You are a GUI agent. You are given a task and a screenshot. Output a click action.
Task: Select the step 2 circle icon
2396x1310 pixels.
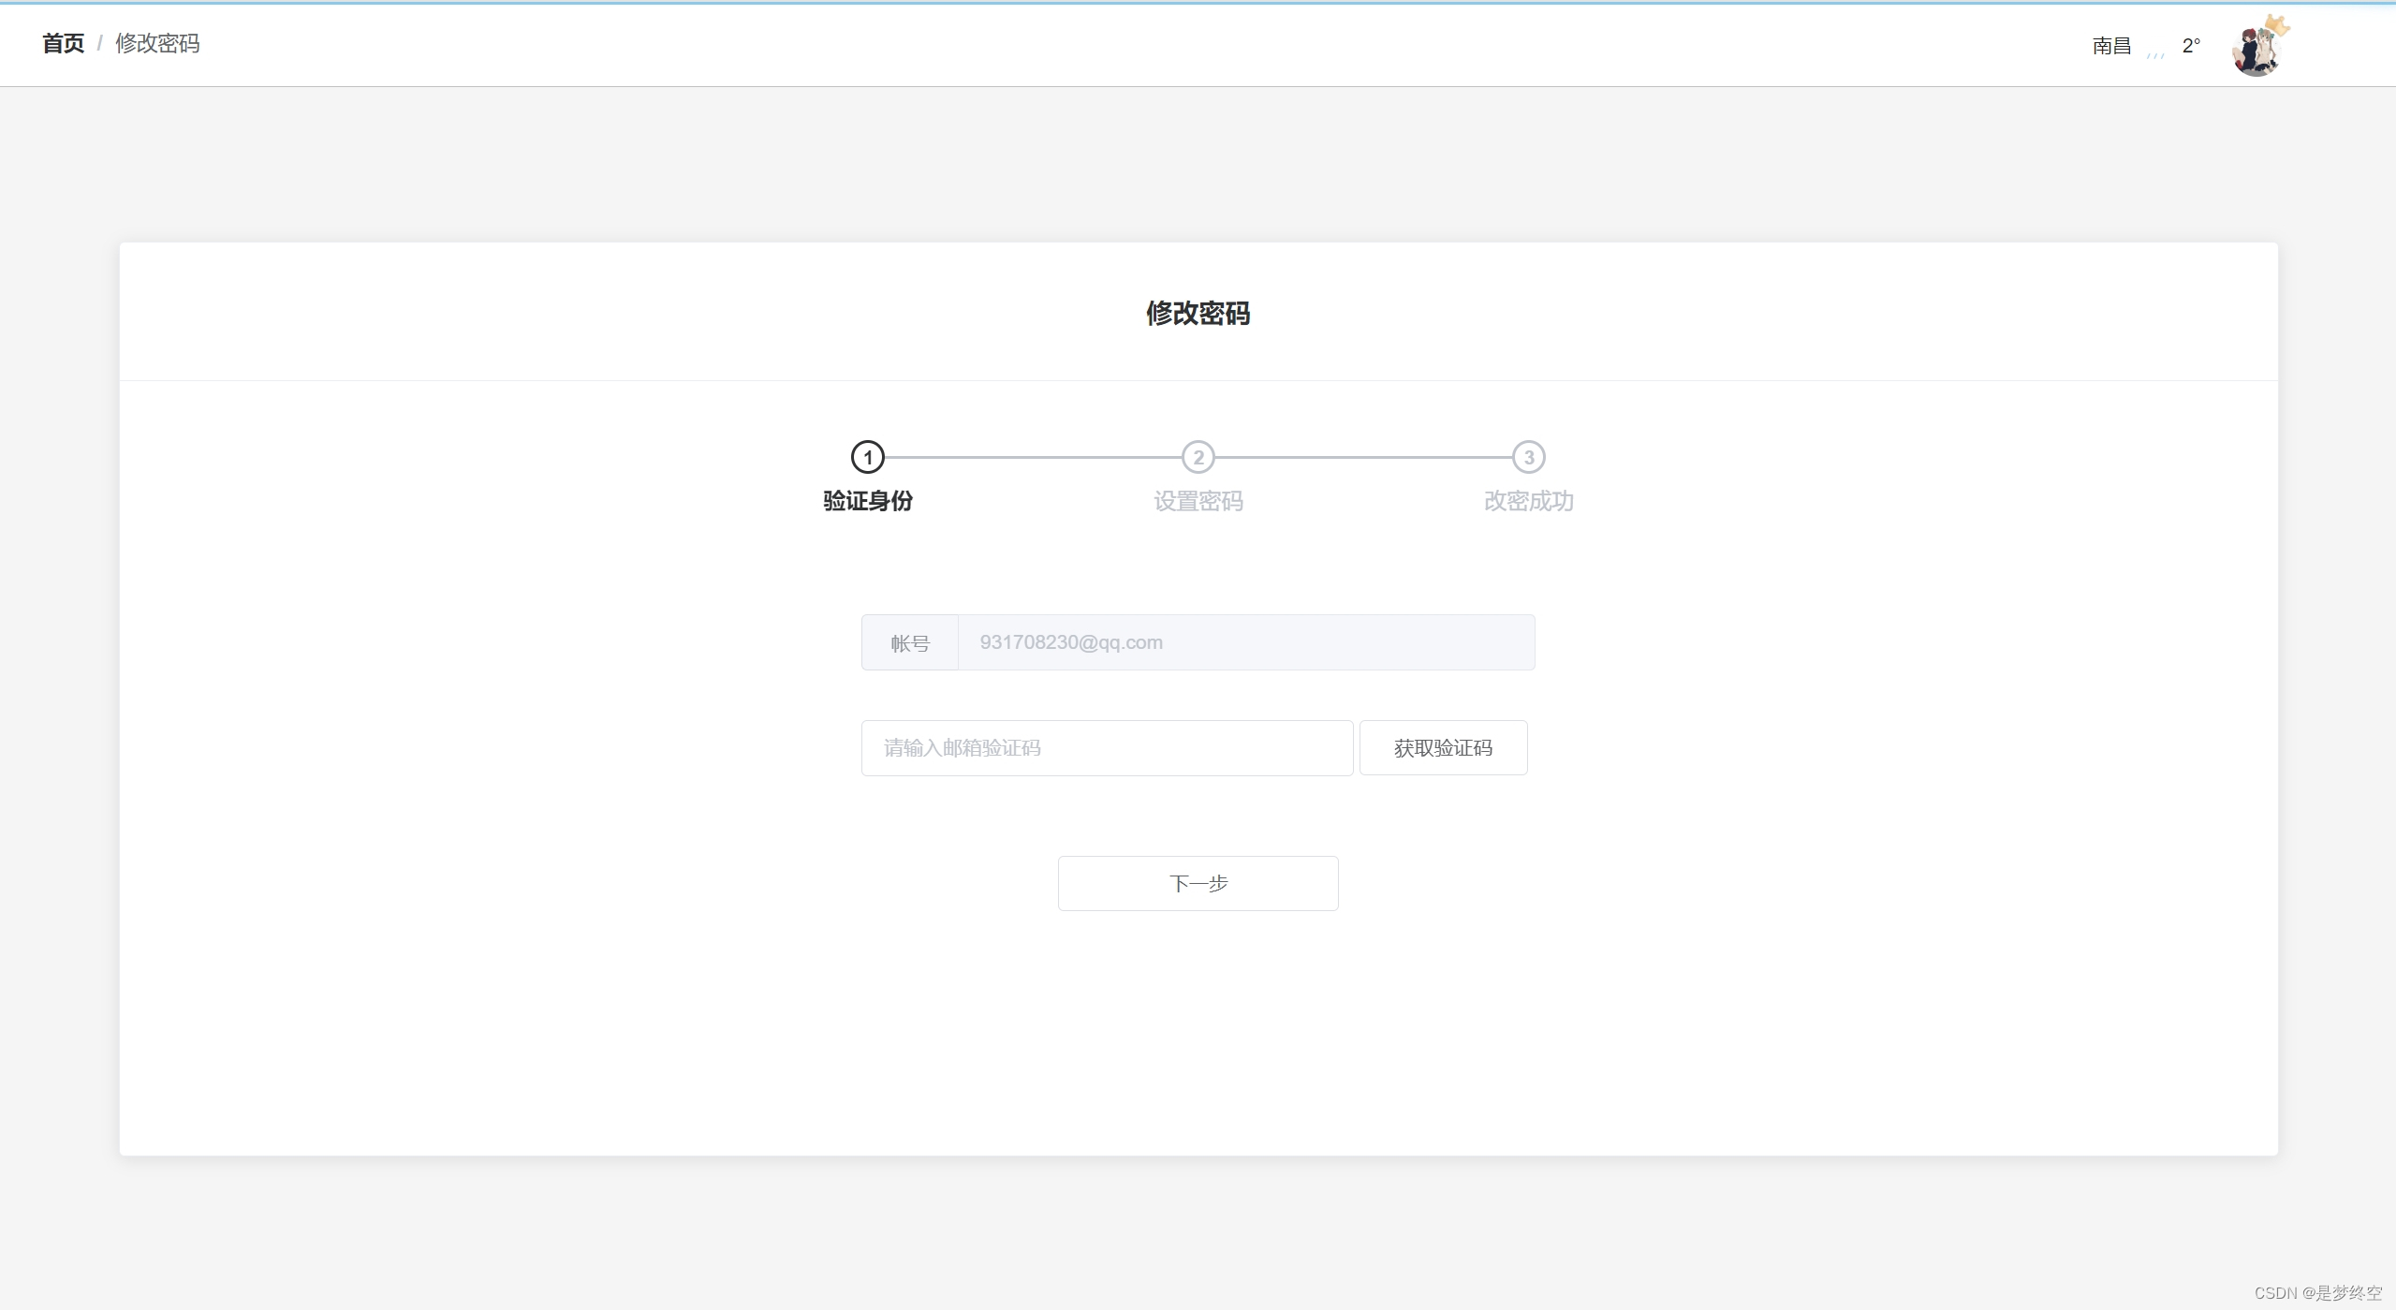pyautogui.click(x=1198, y=457)
